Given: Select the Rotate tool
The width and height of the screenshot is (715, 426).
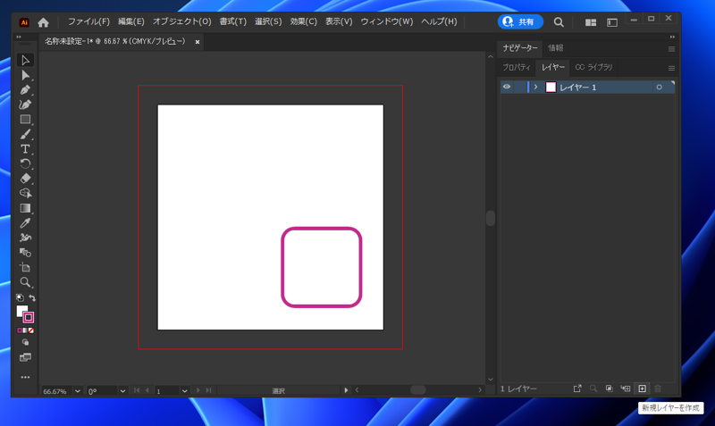Looking at the screenshot, I should click(x=25, y=164).
